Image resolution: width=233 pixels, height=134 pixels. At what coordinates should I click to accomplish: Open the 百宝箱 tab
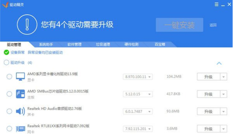point(160,45)
